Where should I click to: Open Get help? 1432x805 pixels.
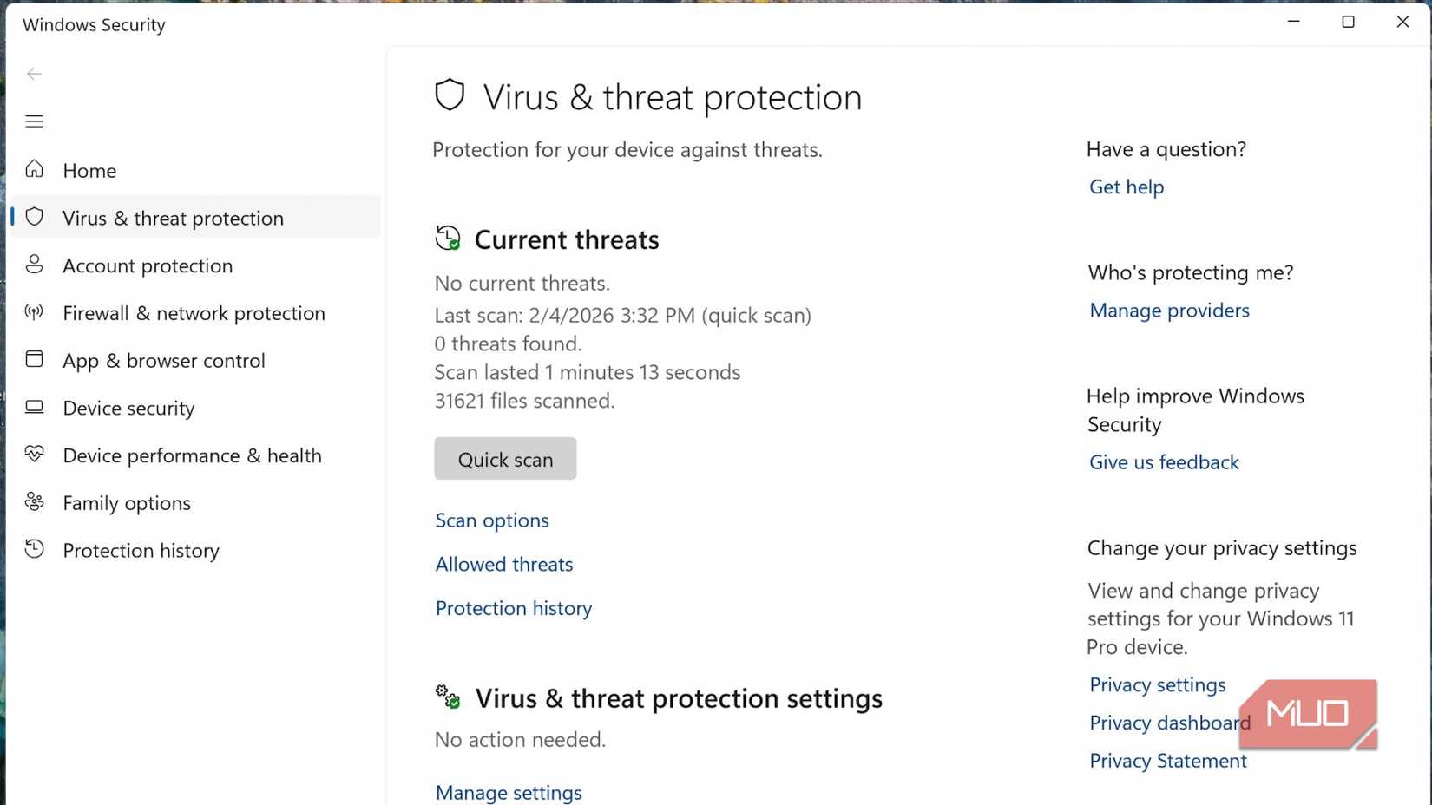pos(1126,187)
